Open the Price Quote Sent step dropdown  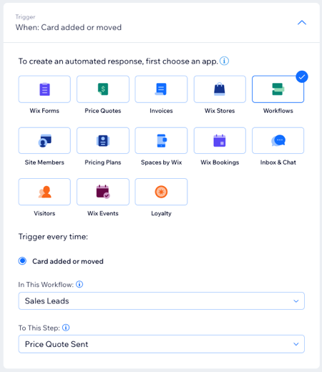[162, 344]
